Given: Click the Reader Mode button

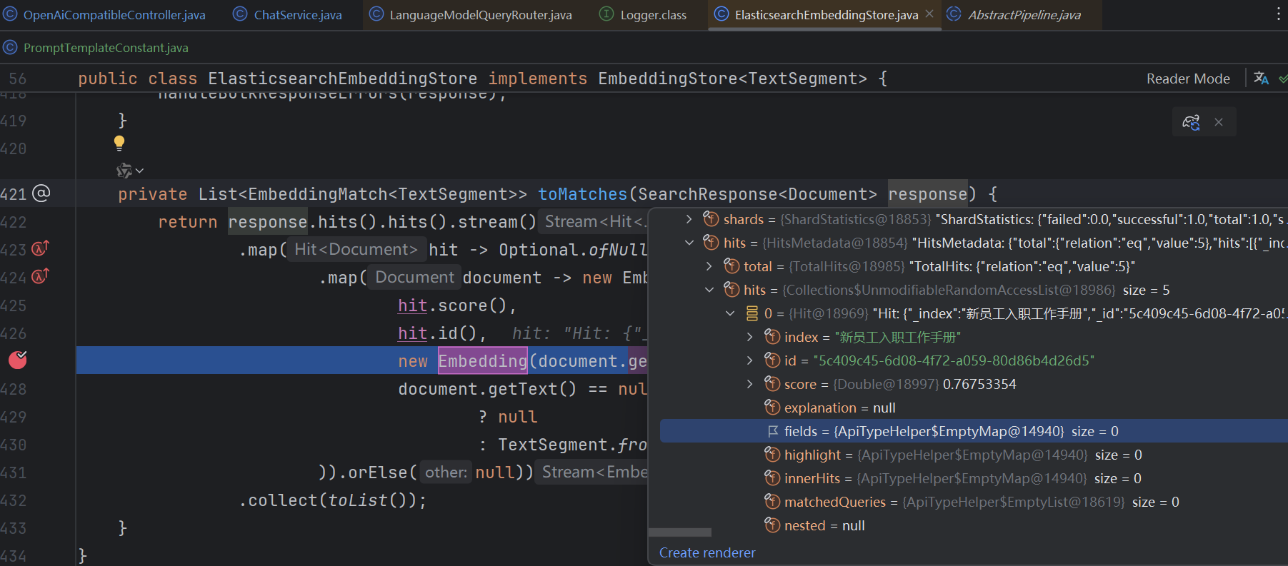Looking at the screenshot, I should click(1188, 79).
